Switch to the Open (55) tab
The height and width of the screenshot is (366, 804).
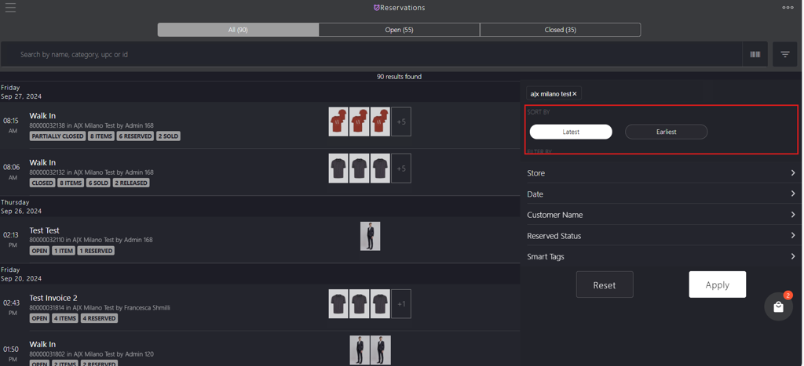coord(399,30)
